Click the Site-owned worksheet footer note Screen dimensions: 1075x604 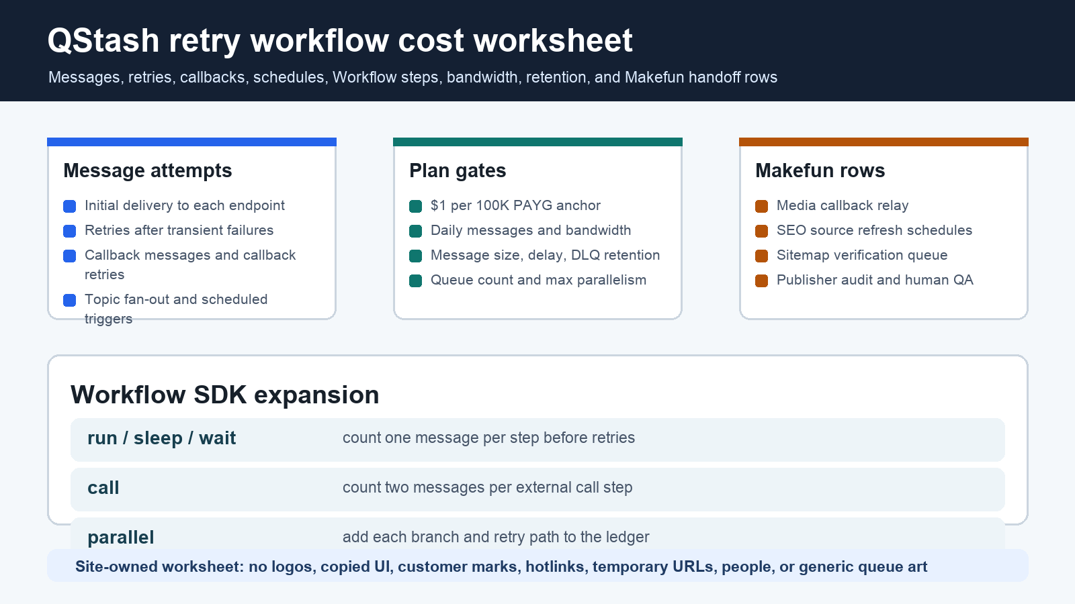coord(501,566)
